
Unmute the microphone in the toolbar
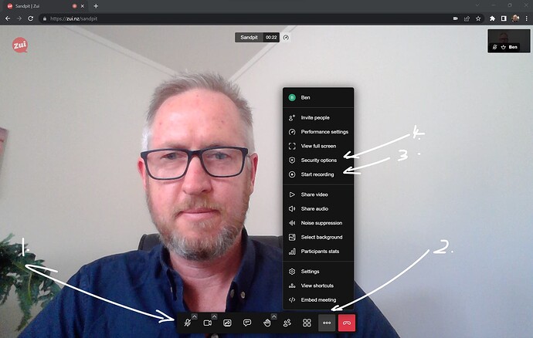tap(187, 323)
